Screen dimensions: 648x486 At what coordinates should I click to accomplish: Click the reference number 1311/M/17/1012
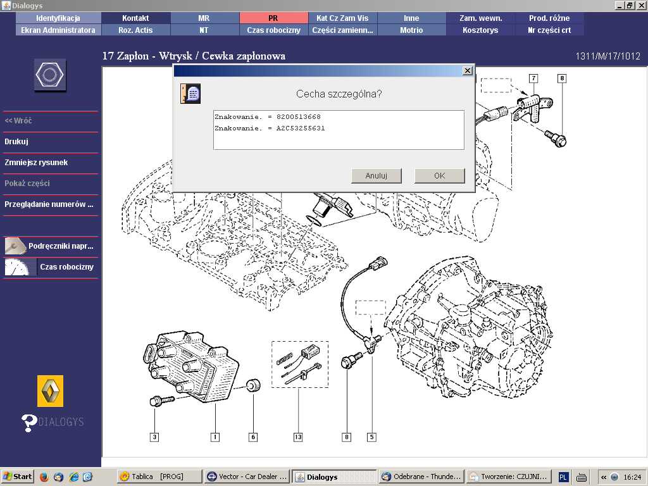pyautogui.click(x=607, y=56)
